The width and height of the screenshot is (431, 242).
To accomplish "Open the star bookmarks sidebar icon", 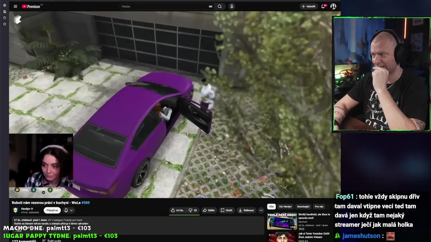I will point(4,24).
